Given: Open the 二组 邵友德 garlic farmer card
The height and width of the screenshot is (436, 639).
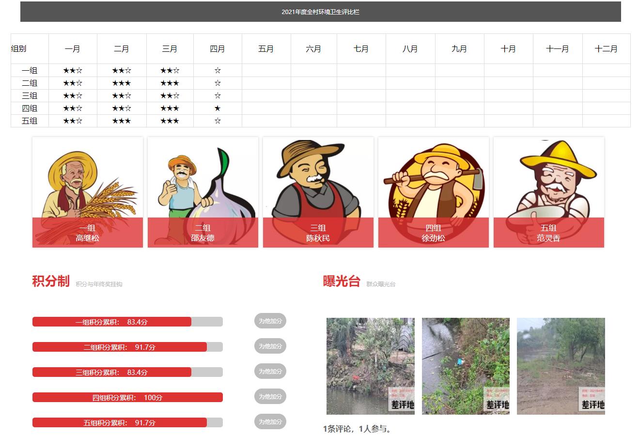Looking at the screenshot, I should click(203, 192).
